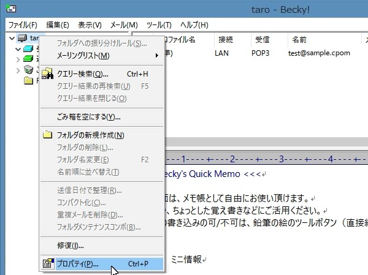Select the test@sample.cpom account row

point(319,53)
